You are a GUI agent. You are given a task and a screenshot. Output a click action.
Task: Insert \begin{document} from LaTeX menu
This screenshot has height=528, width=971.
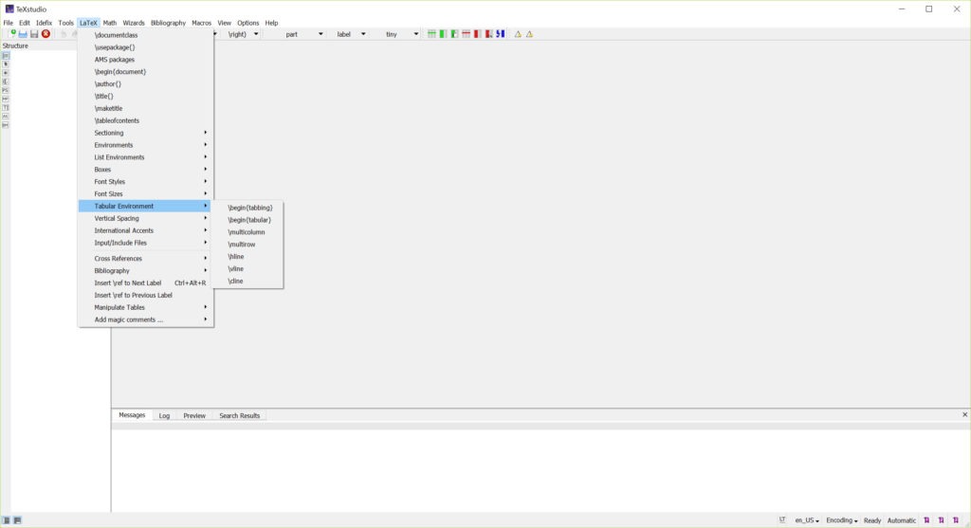click(145, 72)
